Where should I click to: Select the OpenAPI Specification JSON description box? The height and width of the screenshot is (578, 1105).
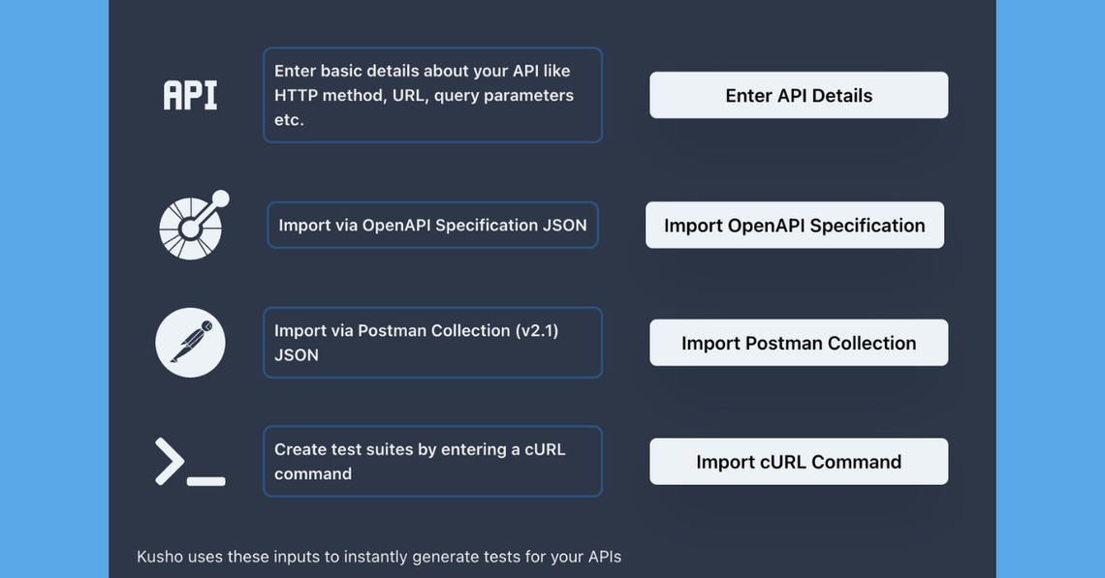click(432, 225)
